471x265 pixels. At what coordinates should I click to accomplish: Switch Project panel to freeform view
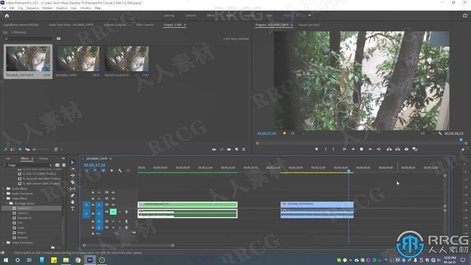point(27,149)
